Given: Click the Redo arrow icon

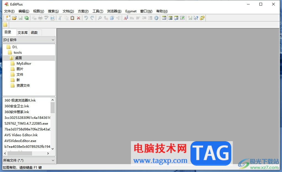Looking at the screenshot, I should pos(92,18).
